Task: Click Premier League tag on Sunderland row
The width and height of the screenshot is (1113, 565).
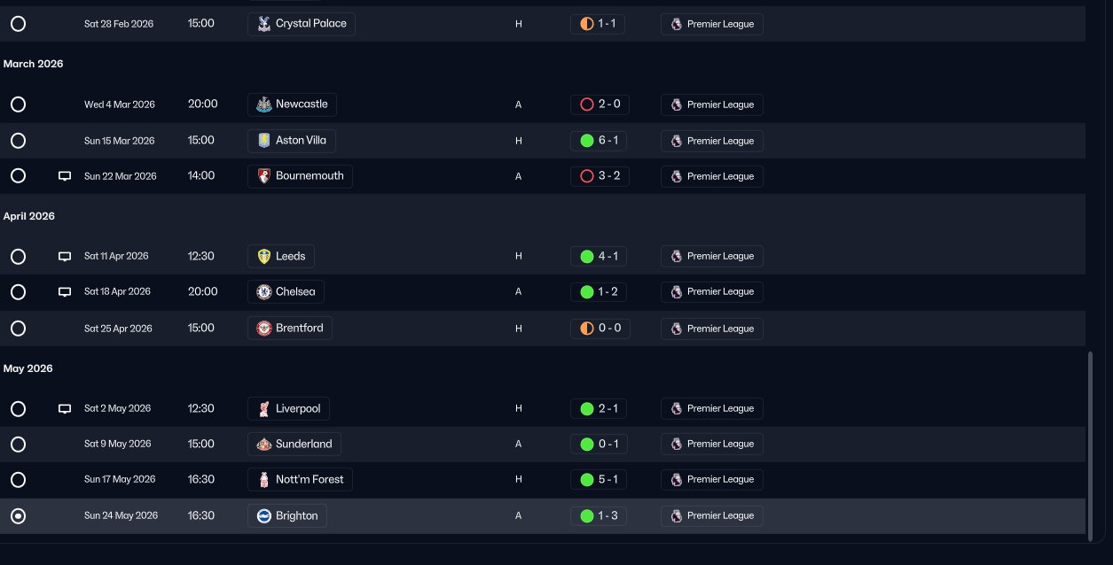Action: [711, 444]
